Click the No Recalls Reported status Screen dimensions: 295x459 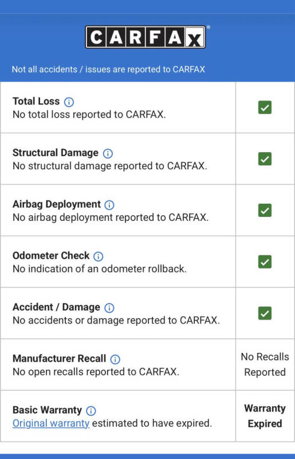point(265,364)
